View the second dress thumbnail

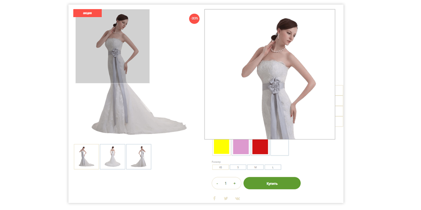coord(112,157)
